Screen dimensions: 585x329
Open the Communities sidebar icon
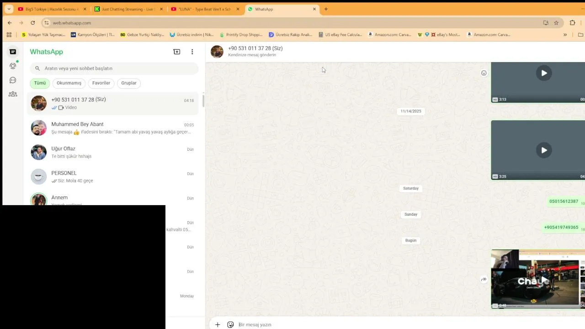coord(13,94)
